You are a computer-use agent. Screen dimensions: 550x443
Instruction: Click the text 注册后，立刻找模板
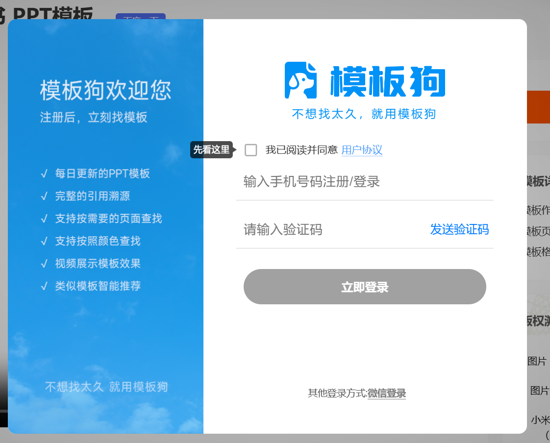coord(94,117)
